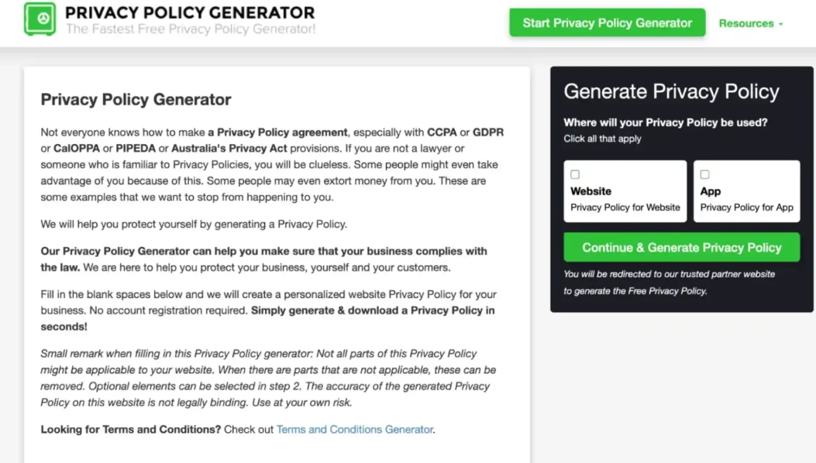Click the 'Generate Privacy Policy' panel heading

point(671,91)
